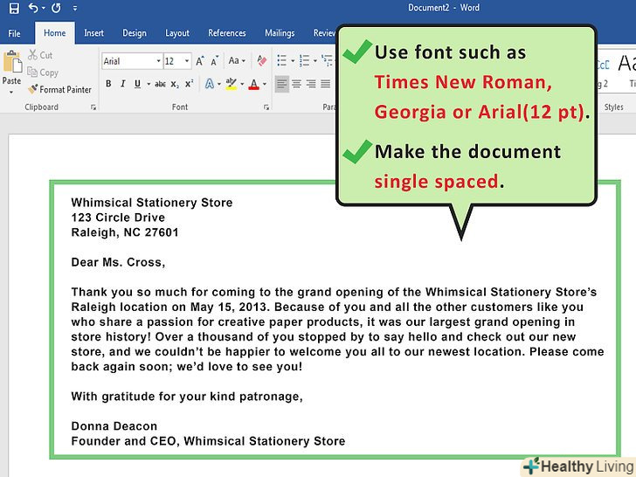
Task: Increase font size with Grow Font
Action: pyautogui.click(x=199, y=61)
